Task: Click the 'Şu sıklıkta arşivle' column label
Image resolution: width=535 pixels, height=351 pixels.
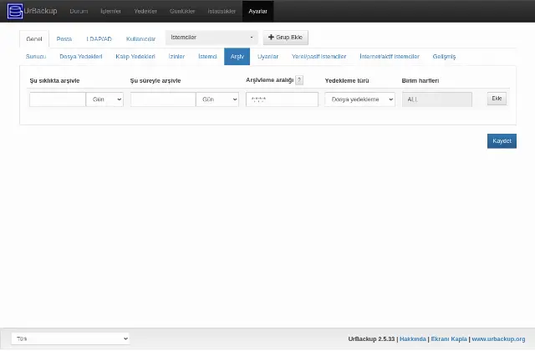Action: coord(54,81)
